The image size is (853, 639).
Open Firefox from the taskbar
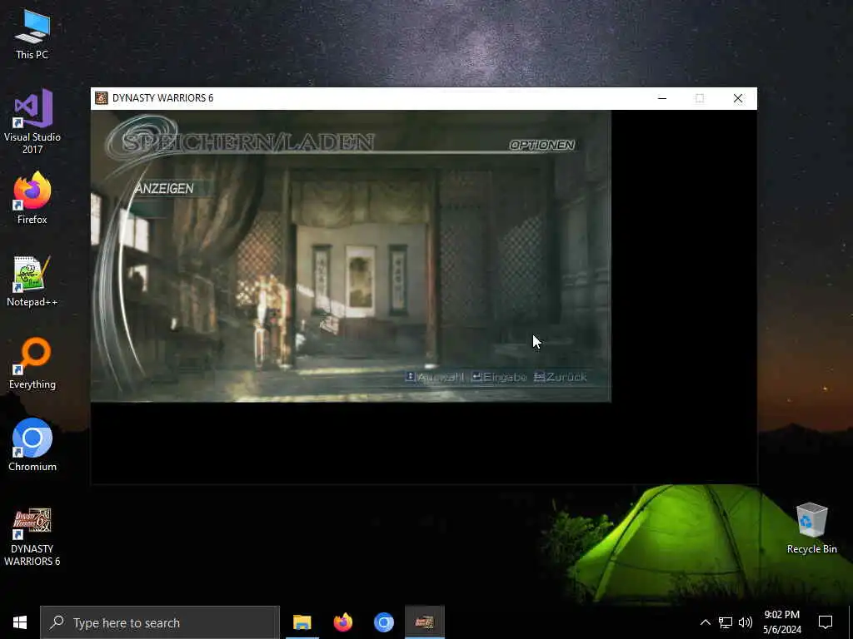343,622
